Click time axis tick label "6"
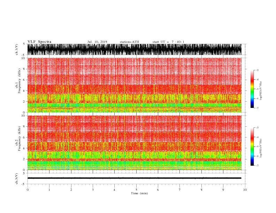The width and height of the screenshot is (276, 213). pyautogui.click(x=158, y=190)
